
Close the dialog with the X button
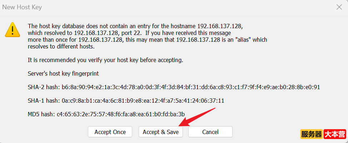click(339, 7)
